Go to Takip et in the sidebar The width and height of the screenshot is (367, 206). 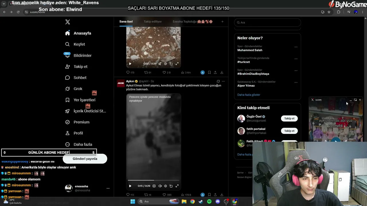click(76, 67)
